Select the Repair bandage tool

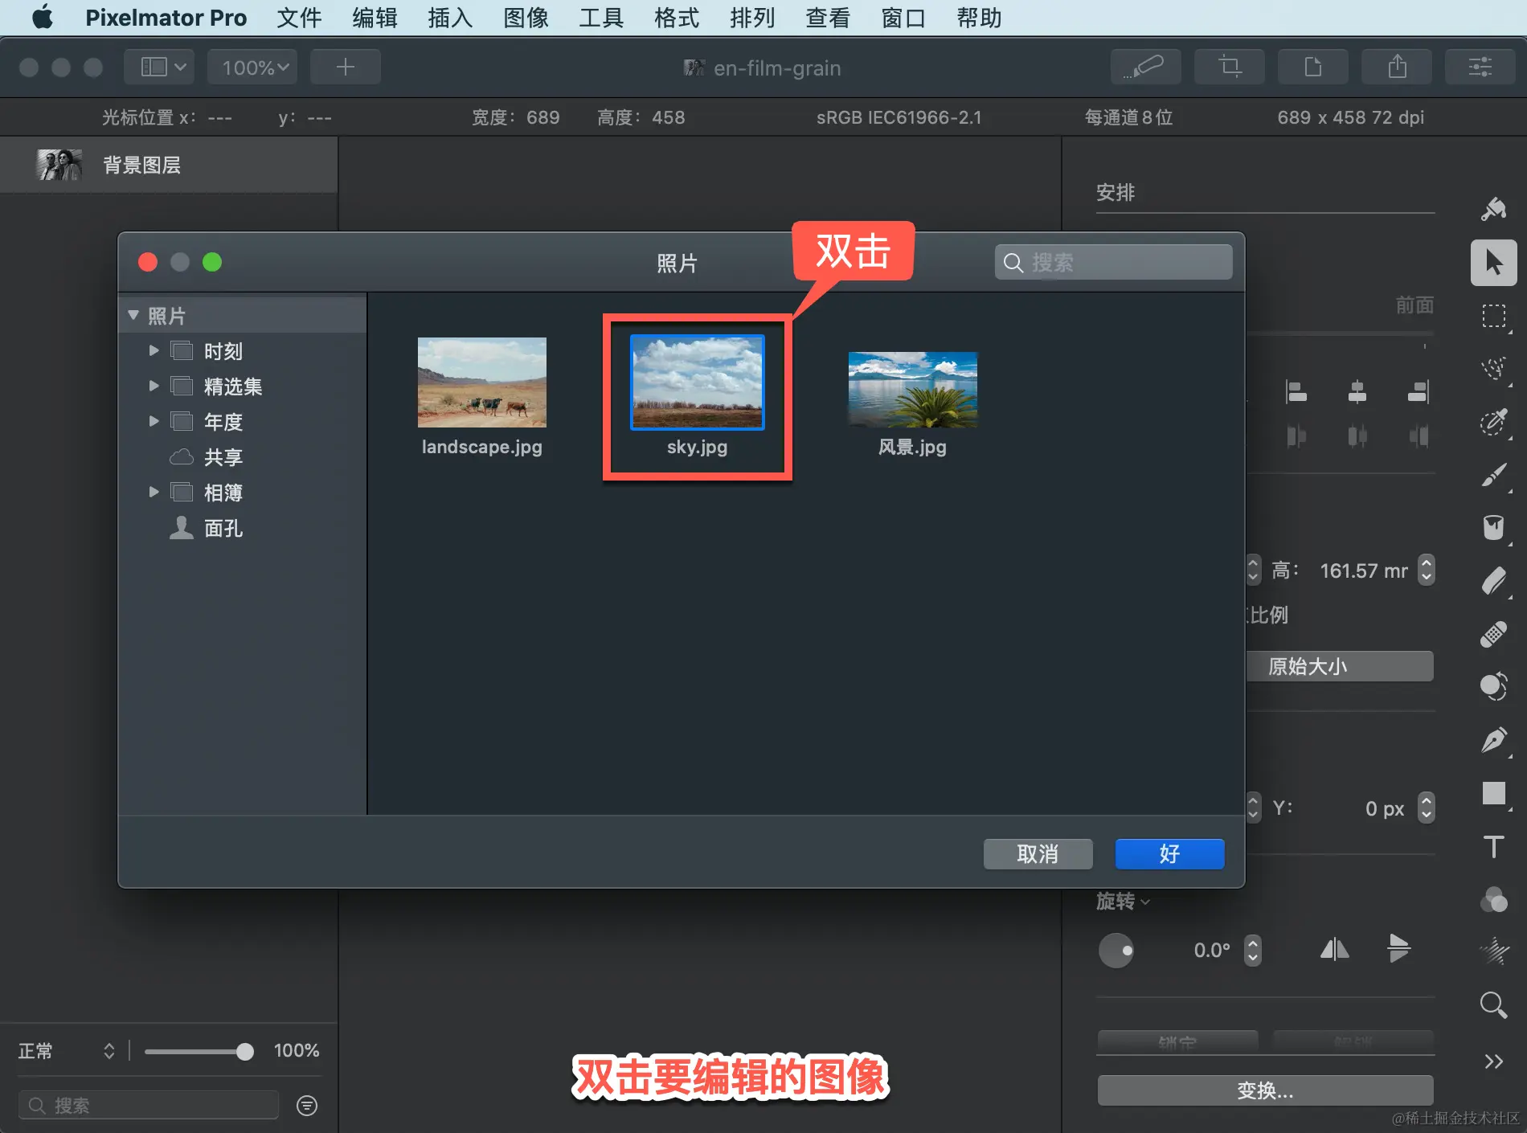tap(1493, 634)
